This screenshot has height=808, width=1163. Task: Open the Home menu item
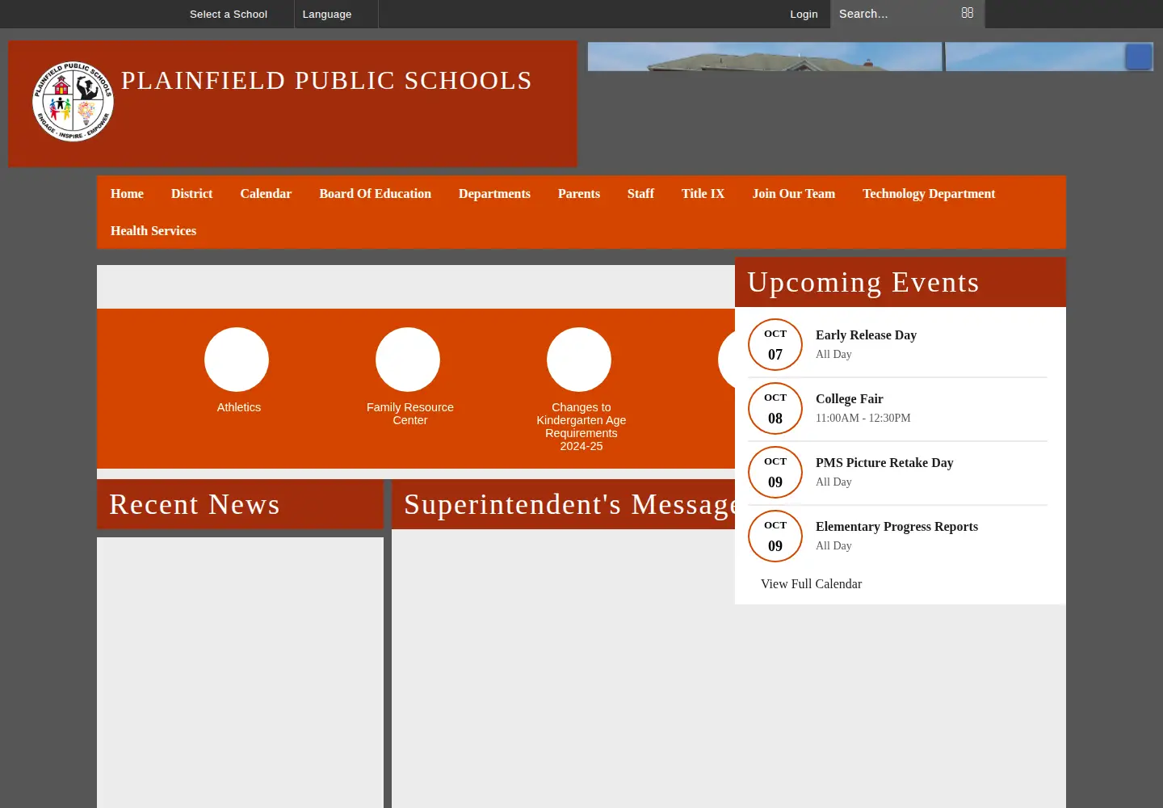coord(127,194)
